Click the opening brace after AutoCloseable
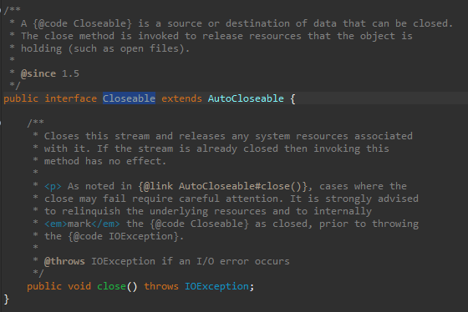 point(292,98)
